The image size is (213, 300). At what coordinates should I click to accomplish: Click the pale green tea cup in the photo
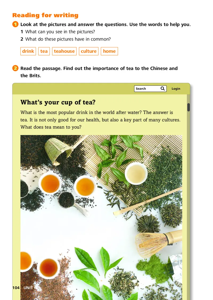point(136,173)
